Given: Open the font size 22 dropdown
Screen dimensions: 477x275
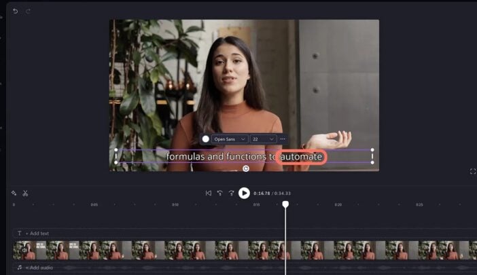Looking at the screenshot, I should tap(263, 139).
